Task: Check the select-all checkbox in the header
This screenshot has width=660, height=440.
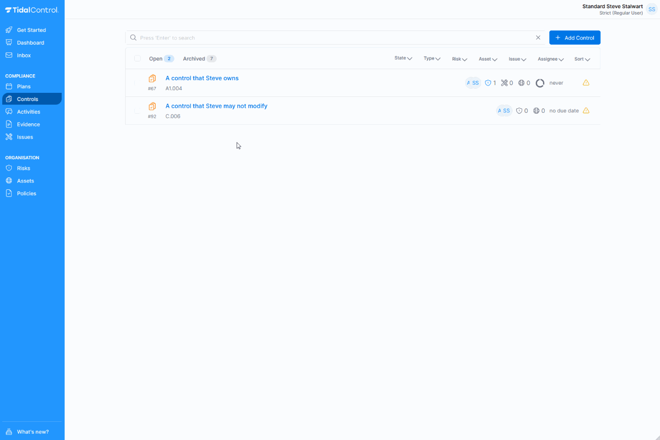Action: (137, 58)
